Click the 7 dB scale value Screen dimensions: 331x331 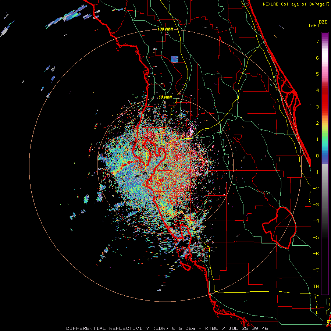(317, 41)
